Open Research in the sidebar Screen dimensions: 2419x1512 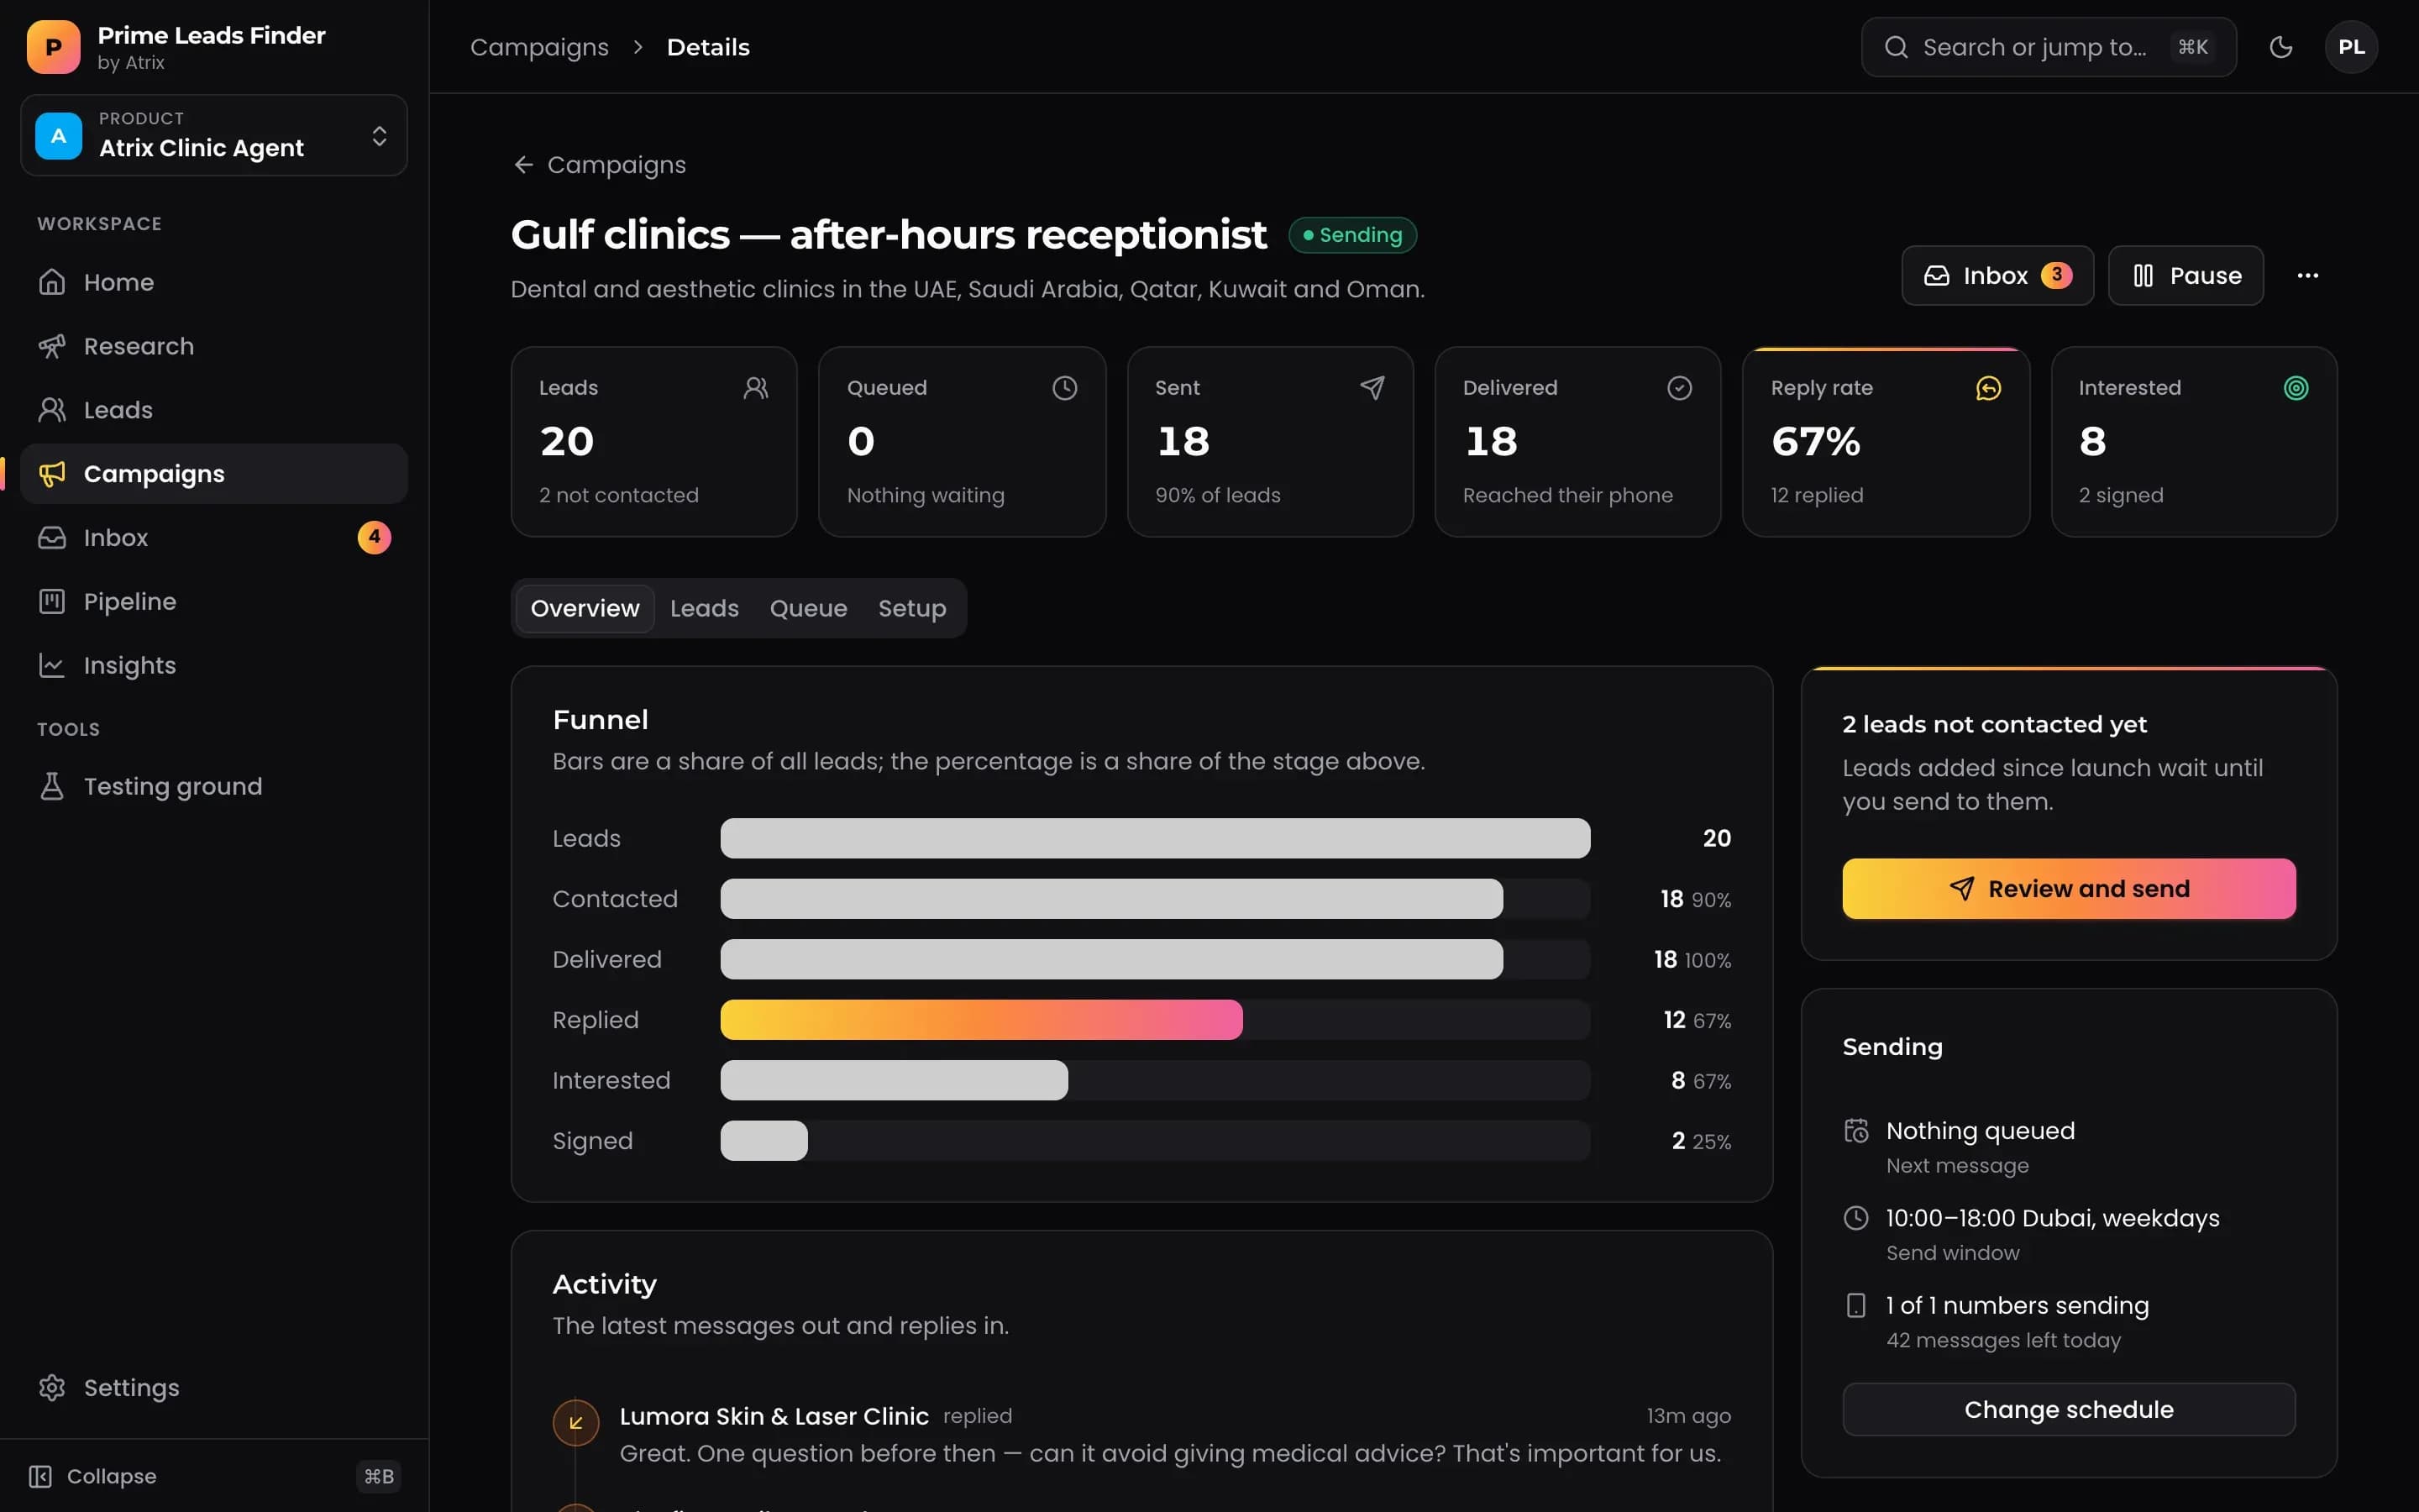pyautogui.click(x=214, y=346)
